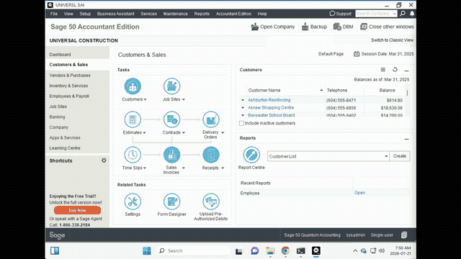Expand the Receipts dropdown arrow
The height and width of the screenshot is (259, 461).
coord(223,168)
